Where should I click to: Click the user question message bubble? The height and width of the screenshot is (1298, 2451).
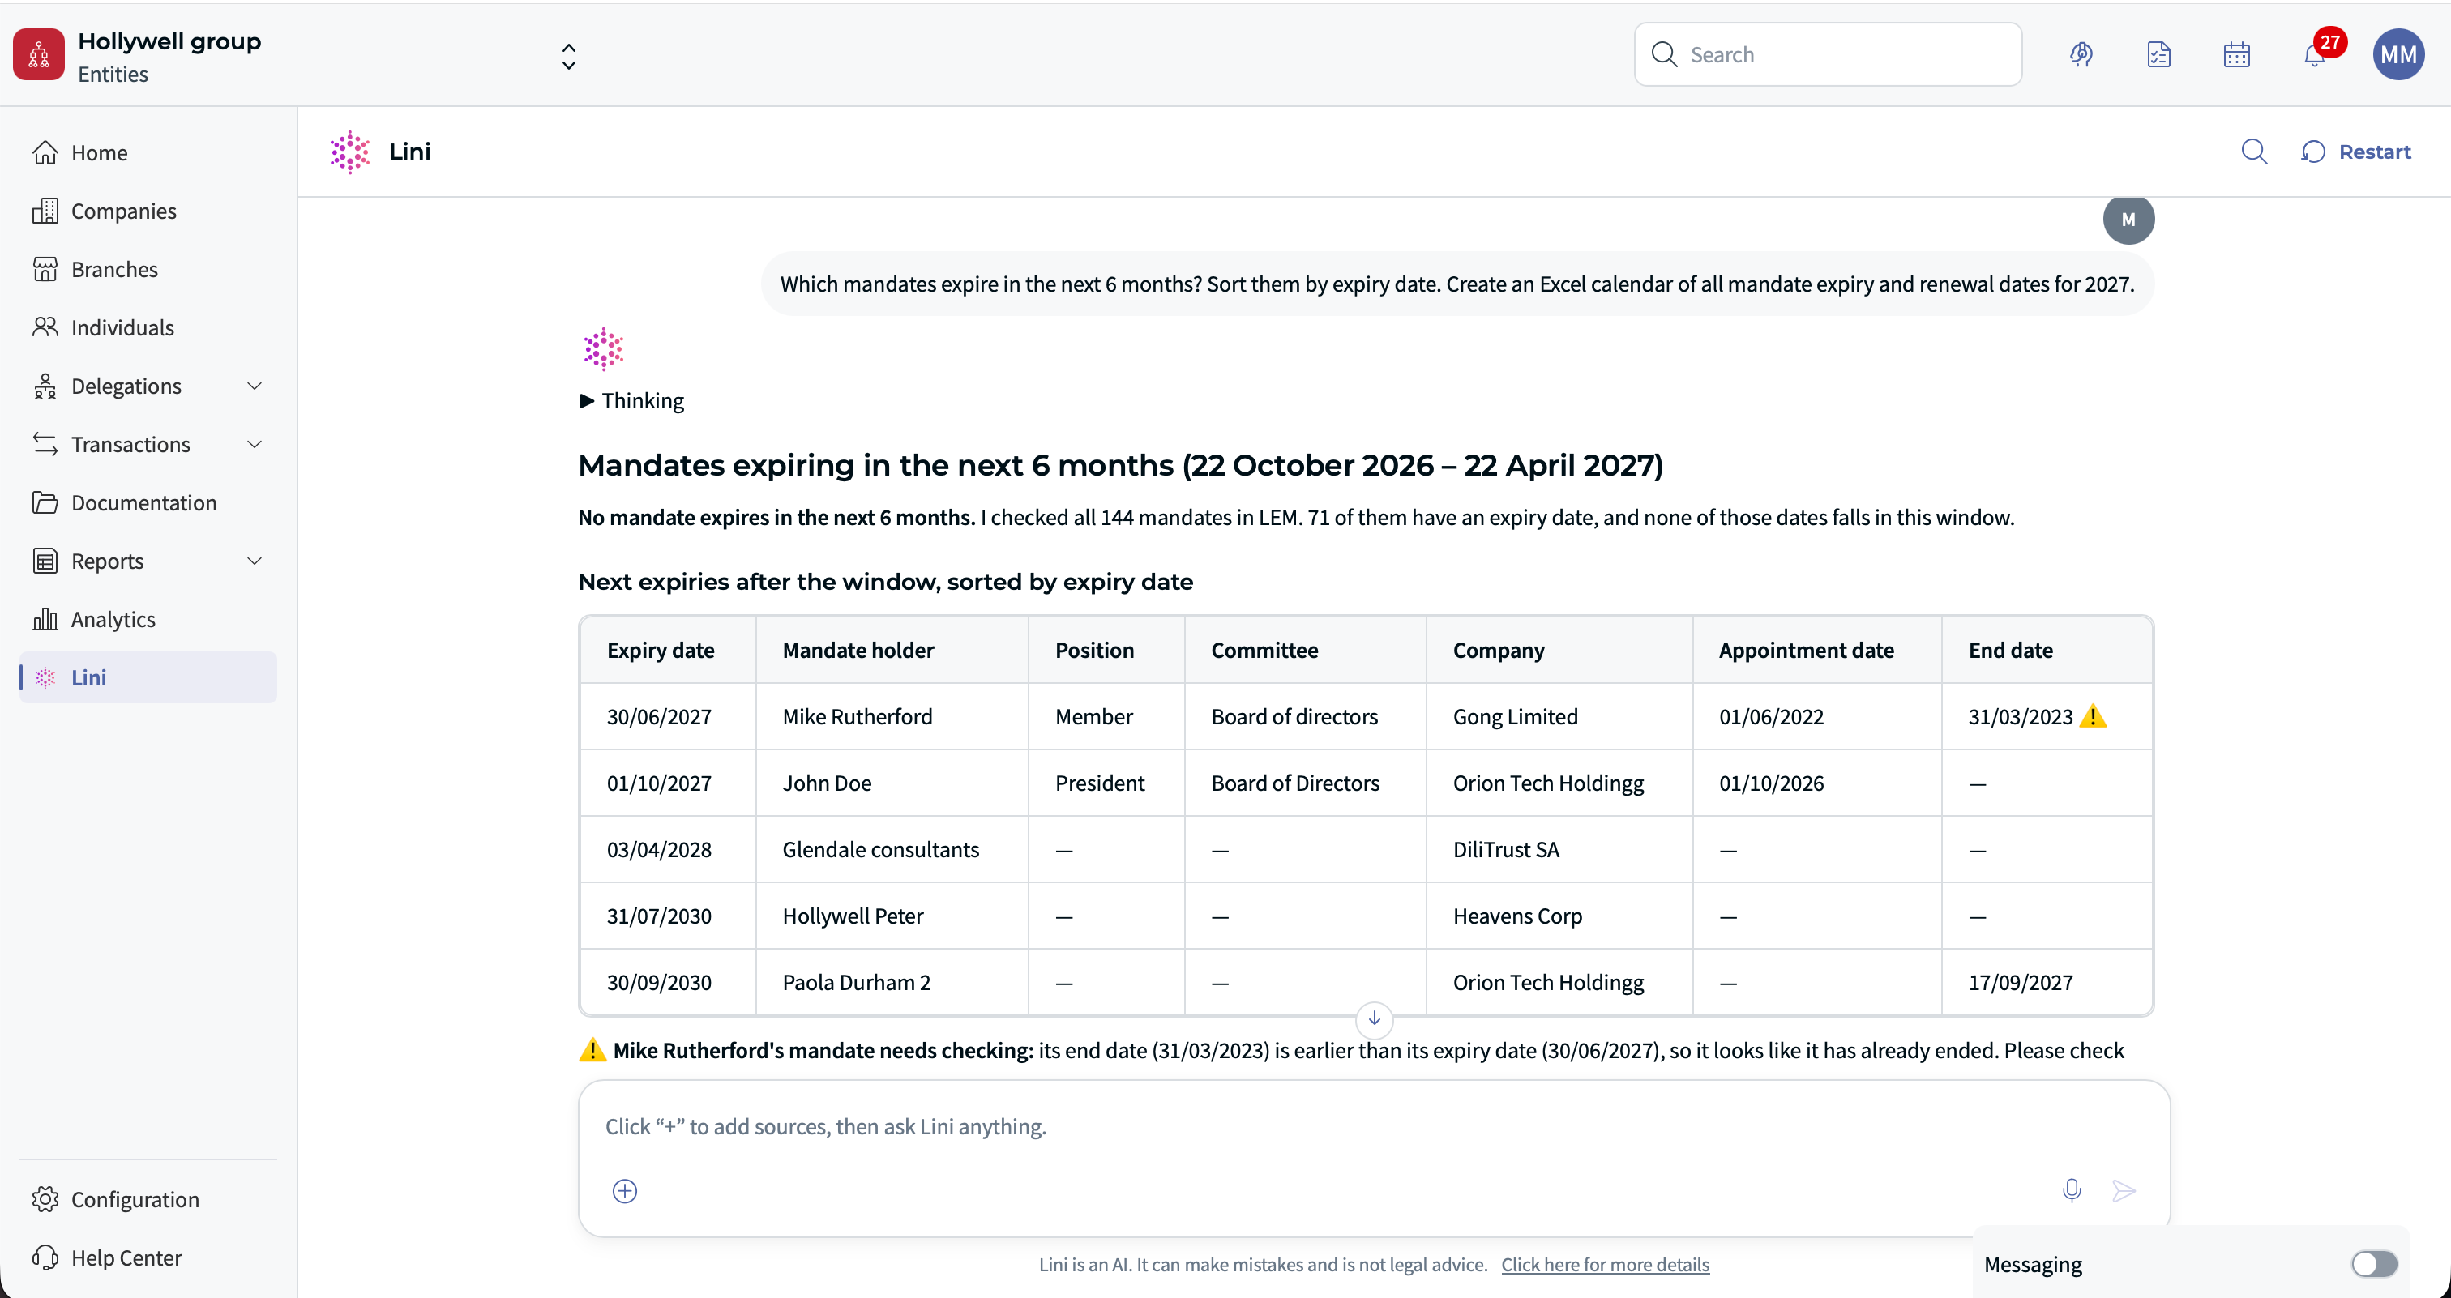(x=1457, y=284)
